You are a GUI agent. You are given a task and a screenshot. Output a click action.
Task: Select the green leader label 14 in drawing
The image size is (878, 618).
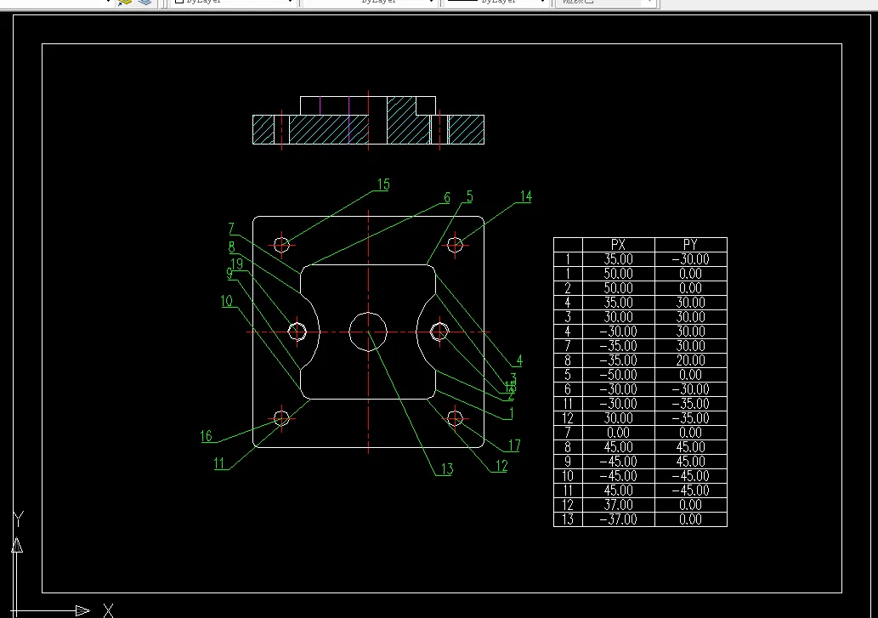[x=526, y=196]
